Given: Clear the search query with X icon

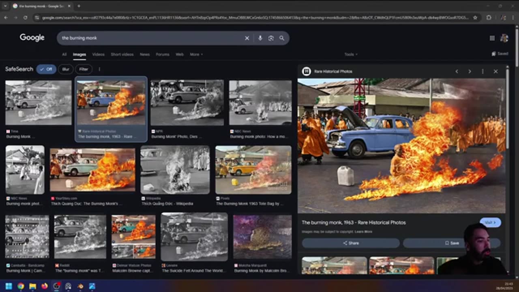Looking at the screenshot, I should point(247,38).
